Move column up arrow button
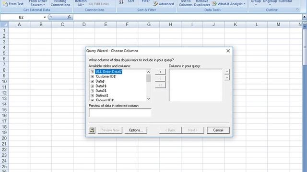 point(227,71)
